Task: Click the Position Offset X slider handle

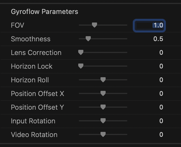Action: pos(103,93)
